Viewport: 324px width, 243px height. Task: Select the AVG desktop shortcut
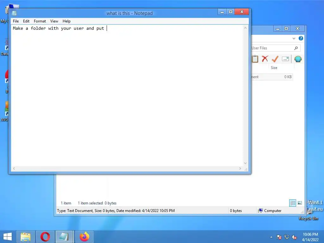pyautogui.click(x=5, y=112)
